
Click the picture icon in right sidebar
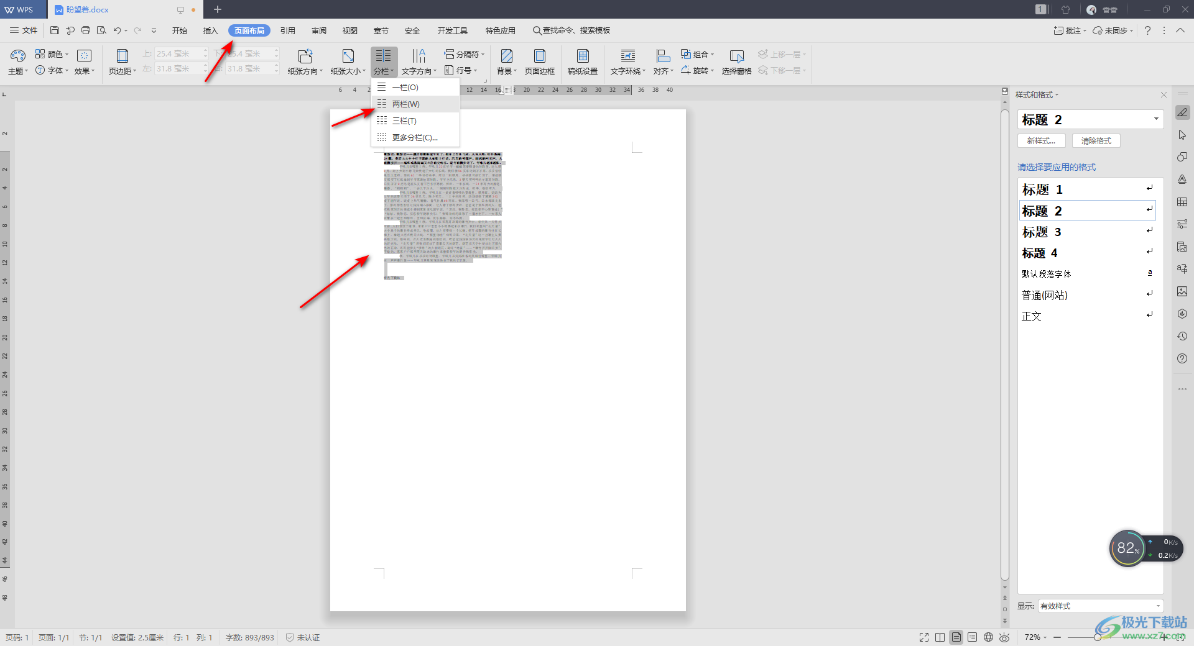[1182, 291]
